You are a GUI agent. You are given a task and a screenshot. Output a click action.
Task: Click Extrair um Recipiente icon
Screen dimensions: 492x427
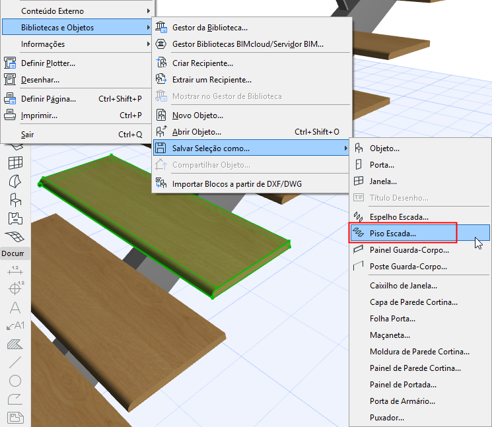[x=161, y=79]
